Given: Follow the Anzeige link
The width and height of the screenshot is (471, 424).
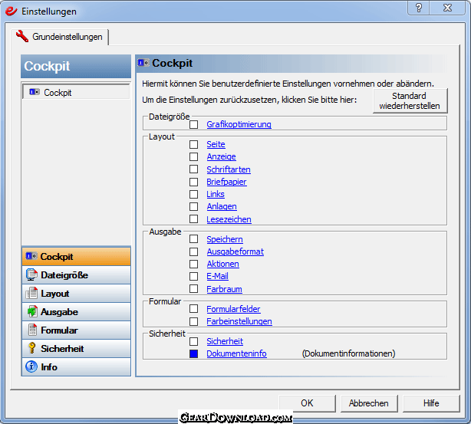Looking at the screenshot, I should 222,156.
